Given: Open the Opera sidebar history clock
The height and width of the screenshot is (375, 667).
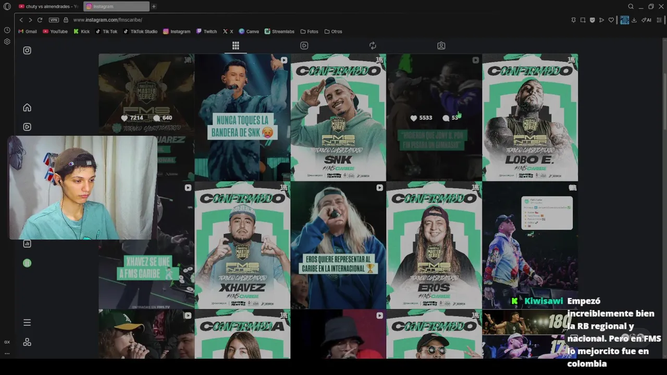Looking at the screenshot, I should click(x=7, y=30).
